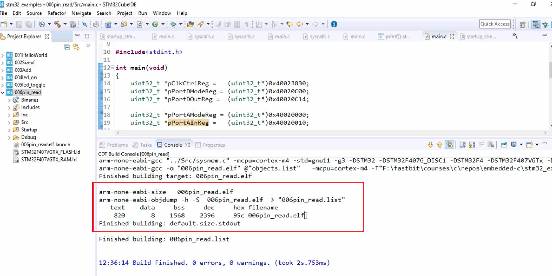Click the Open Console icon
This screenshot has width=552, height=276.
coord(529,145)
